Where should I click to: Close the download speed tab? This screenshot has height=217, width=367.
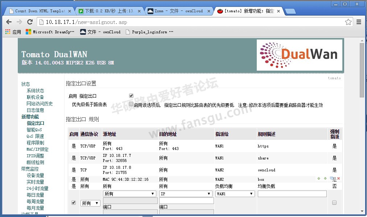(139, 11)
